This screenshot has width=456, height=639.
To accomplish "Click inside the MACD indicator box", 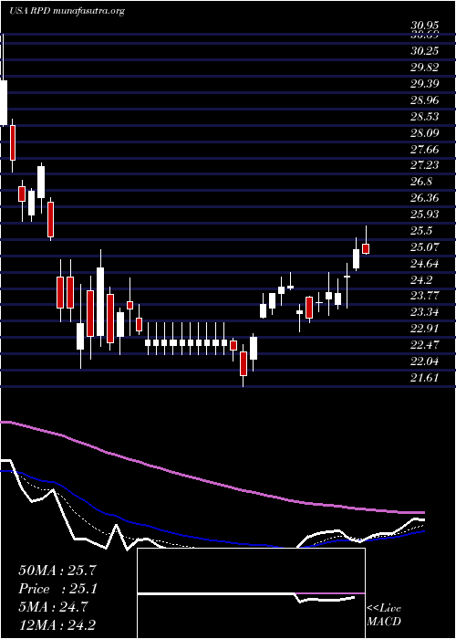I will [251, 593].
